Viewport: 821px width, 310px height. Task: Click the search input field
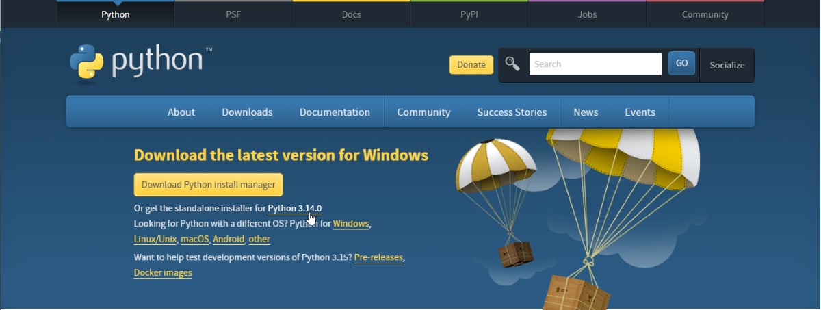tap(595, 64)
